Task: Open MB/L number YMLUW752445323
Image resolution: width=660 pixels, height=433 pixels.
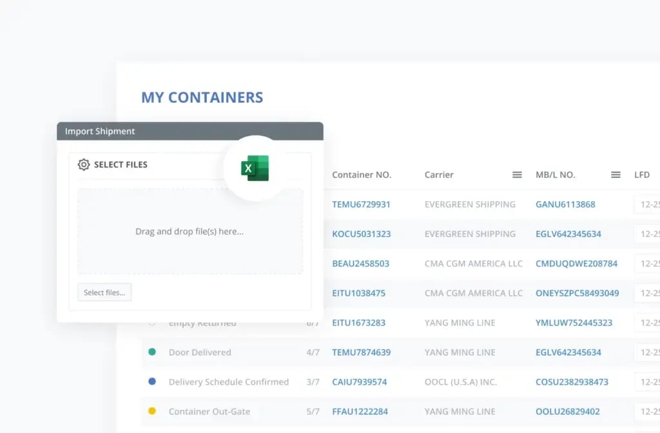Action: [574, 322]
